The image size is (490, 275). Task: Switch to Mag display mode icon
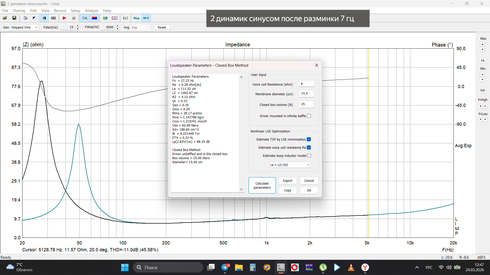point(136,18)
